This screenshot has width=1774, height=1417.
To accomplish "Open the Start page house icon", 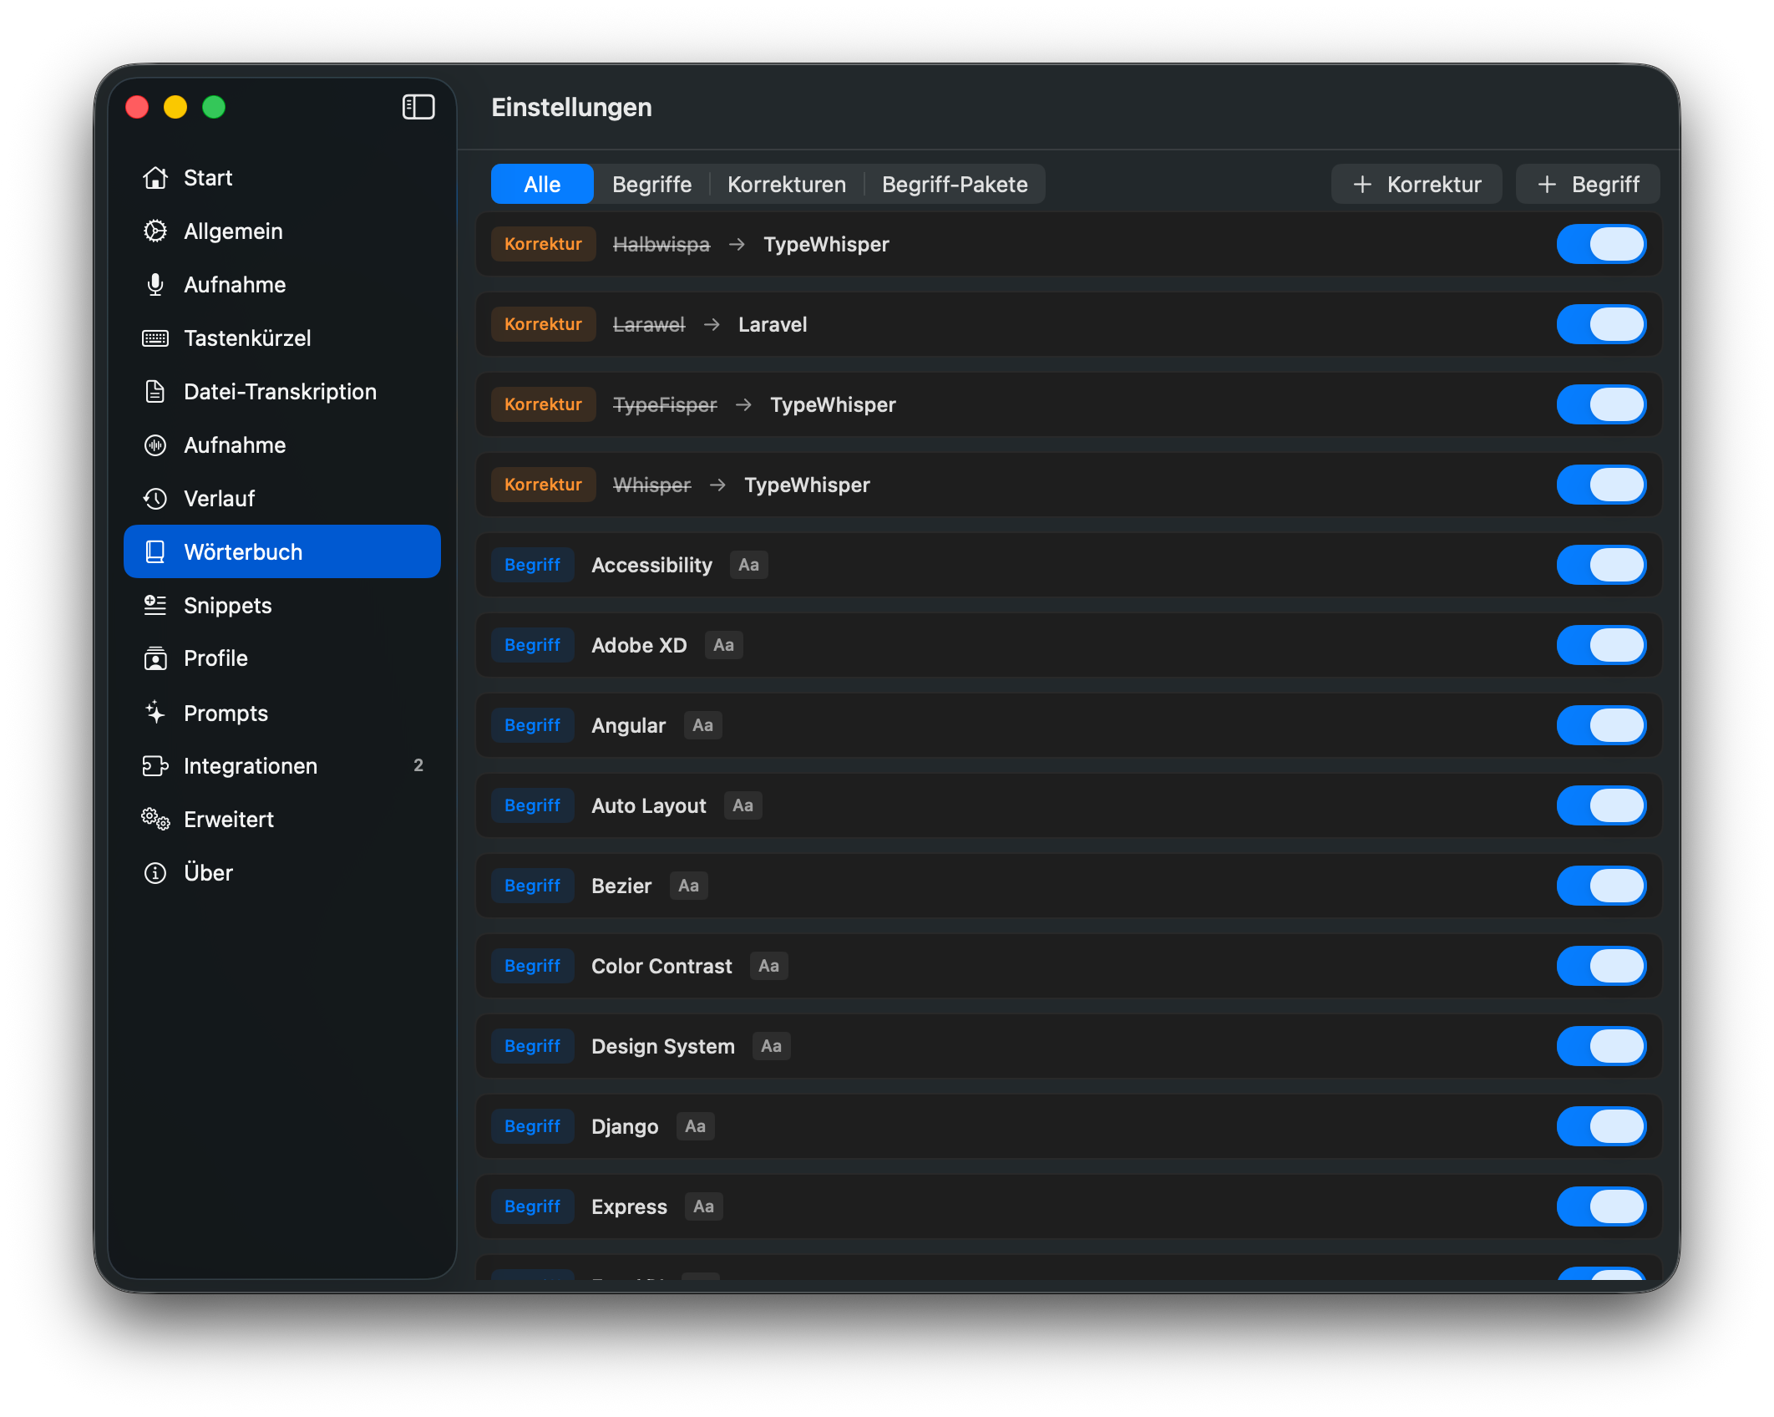I will coord(155,178).
